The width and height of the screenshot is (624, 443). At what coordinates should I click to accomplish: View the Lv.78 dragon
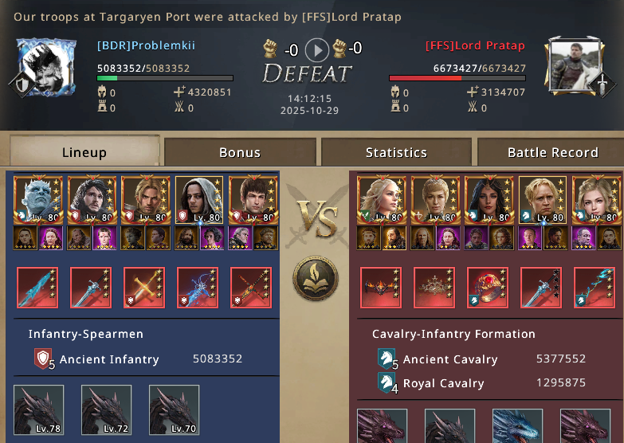tap(38, 410)
